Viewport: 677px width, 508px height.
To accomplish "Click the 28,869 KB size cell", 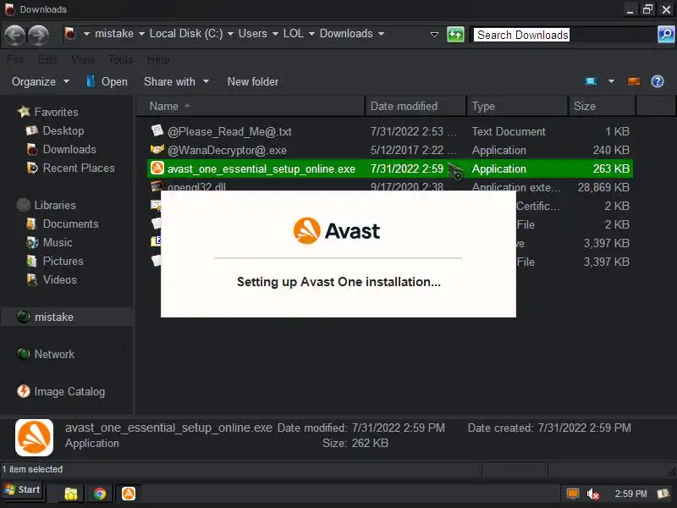I will tap(603, 187).
